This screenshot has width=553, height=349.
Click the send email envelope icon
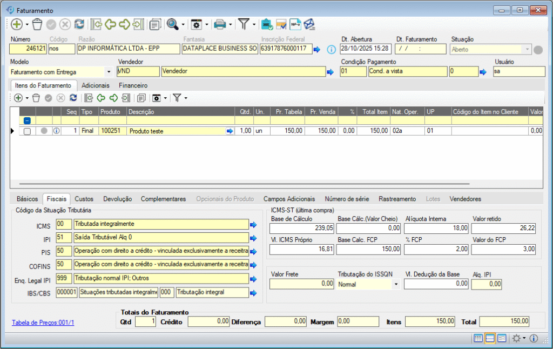[309, 24]
